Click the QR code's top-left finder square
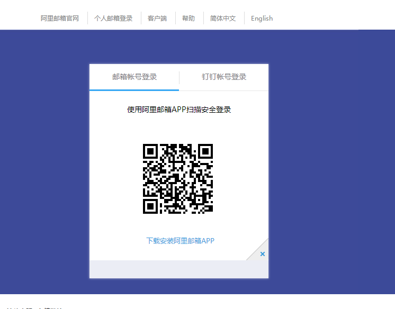This screenshot has width=395, height=309. (x=151, y=151)
